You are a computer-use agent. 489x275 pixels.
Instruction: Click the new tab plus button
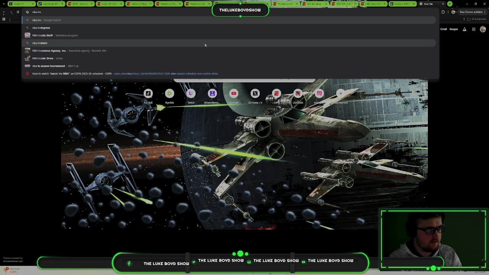click(450, 4)
